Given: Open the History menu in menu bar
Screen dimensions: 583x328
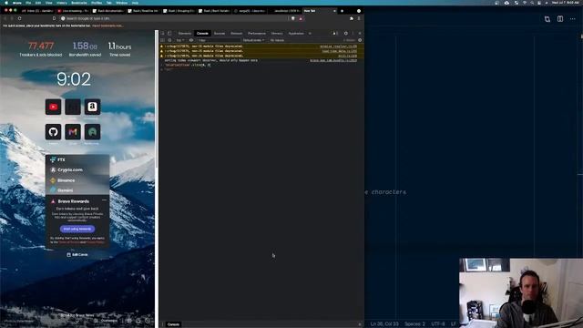Looking at the screenshot, I should point(62,3).
